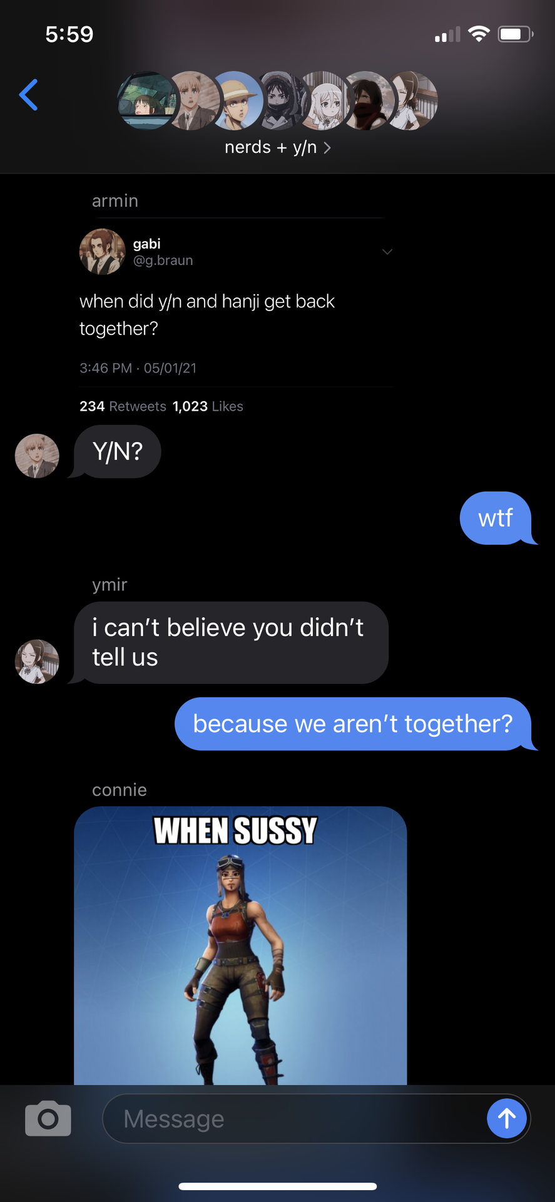Focus the Message text field
555x1202 pixels.
tap(294, 1118)
